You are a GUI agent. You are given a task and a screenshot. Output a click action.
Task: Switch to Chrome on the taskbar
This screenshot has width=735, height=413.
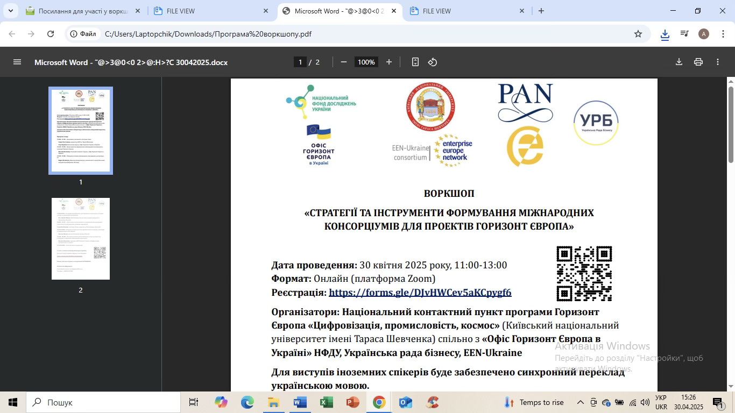[x=379, y=402]
